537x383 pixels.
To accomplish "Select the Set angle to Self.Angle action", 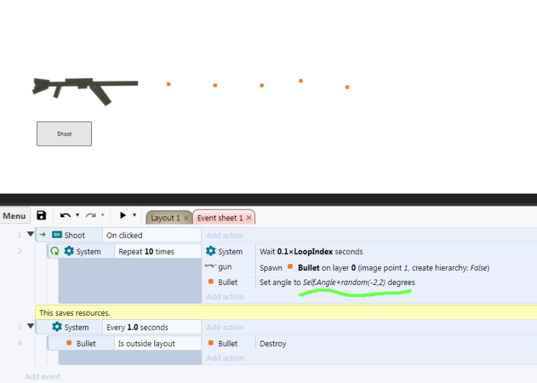I will 337,282.
